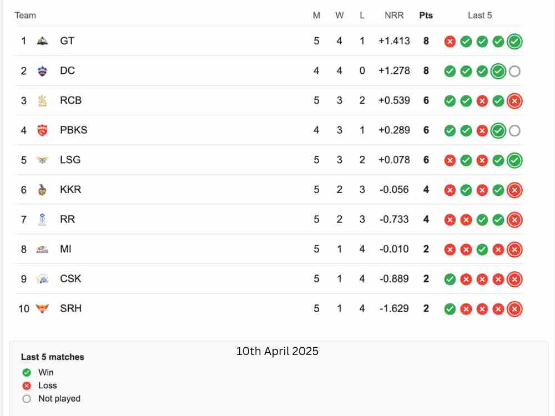Click the RCB team logo
Screen dimensions: 555x416
coord(42,100)
